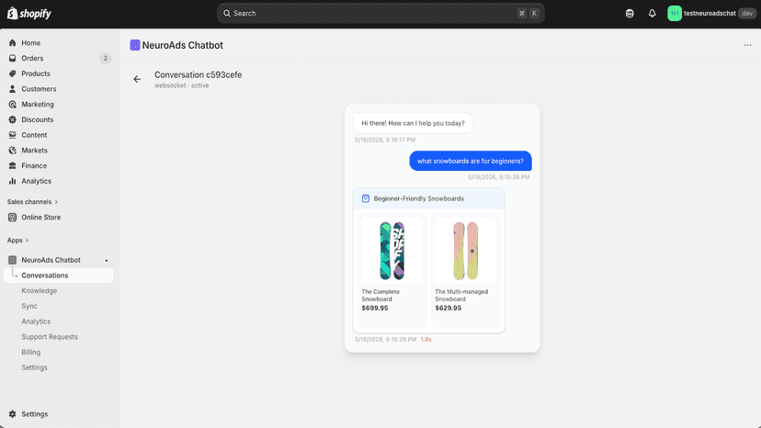Screen dimensions: 761x428
Task: Click 'The Complete Snowboard' title
Action: [x=380, y=295]
